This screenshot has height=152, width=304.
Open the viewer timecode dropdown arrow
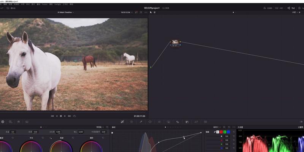click(132, 13)
